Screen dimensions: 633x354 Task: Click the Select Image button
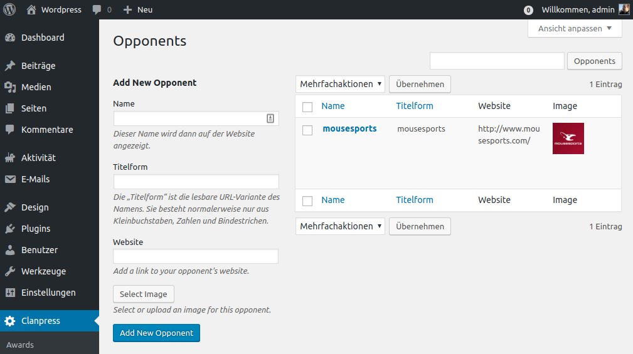144,294
